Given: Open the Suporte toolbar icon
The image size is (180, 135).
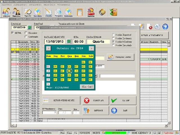Looking at the screenshot, I should [91, 12].
